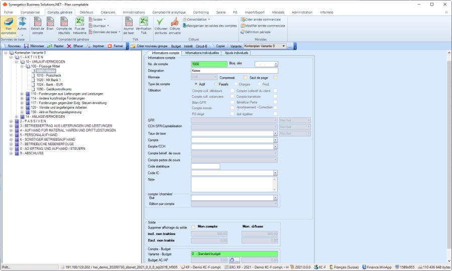
Task: Switch to the Informations individuelles tab
Action: click(202, 53)
